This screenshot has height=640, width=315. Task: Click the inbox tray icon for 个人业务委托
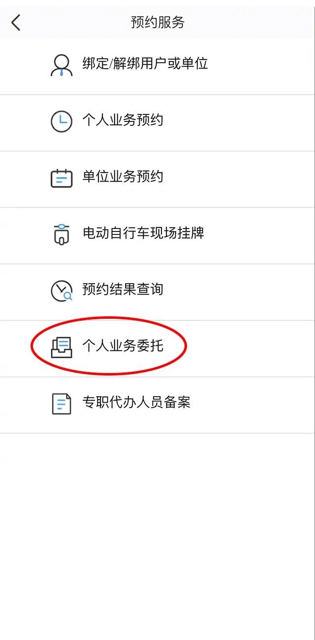[x=62, y=347]
